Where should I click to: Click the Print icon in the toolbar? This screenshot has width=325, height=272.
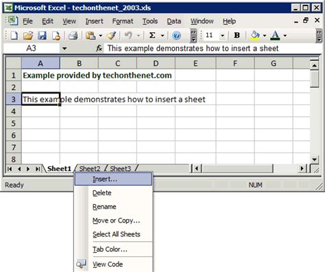[73, 36]
